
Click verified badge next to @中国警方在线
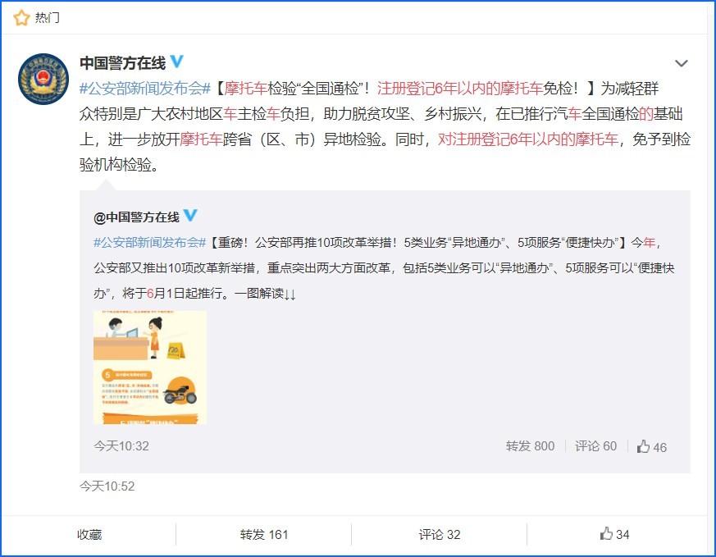click(x=190, y=216)
